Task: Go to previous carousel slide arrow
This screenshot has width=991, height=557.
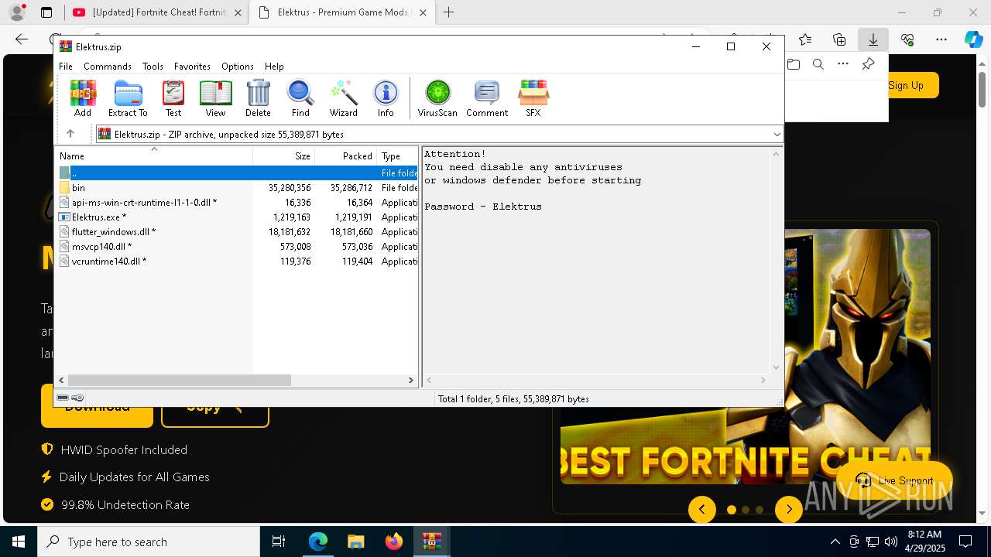Action: point(702,509)
